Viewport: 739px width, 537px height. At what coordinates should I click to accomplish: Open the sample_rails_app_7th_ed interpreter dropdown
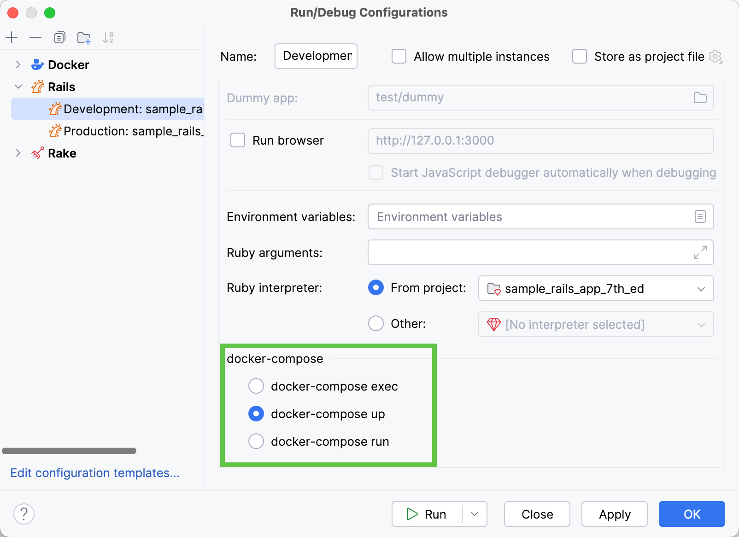pyautogui.click(x=701, y=289)
